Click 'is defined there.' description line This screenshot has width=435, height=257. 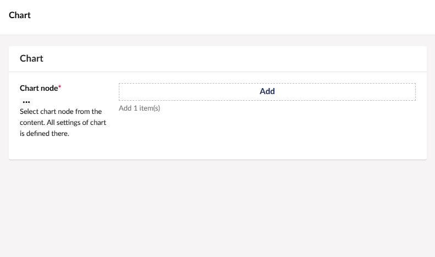45,134
